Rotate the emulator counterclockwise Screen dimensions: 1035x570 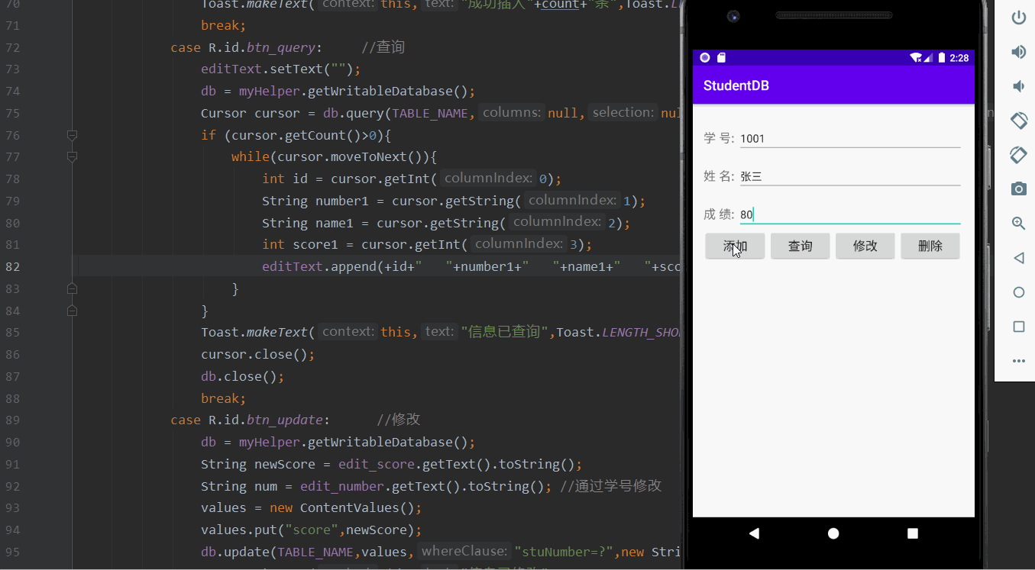(x=1018, y=120)
